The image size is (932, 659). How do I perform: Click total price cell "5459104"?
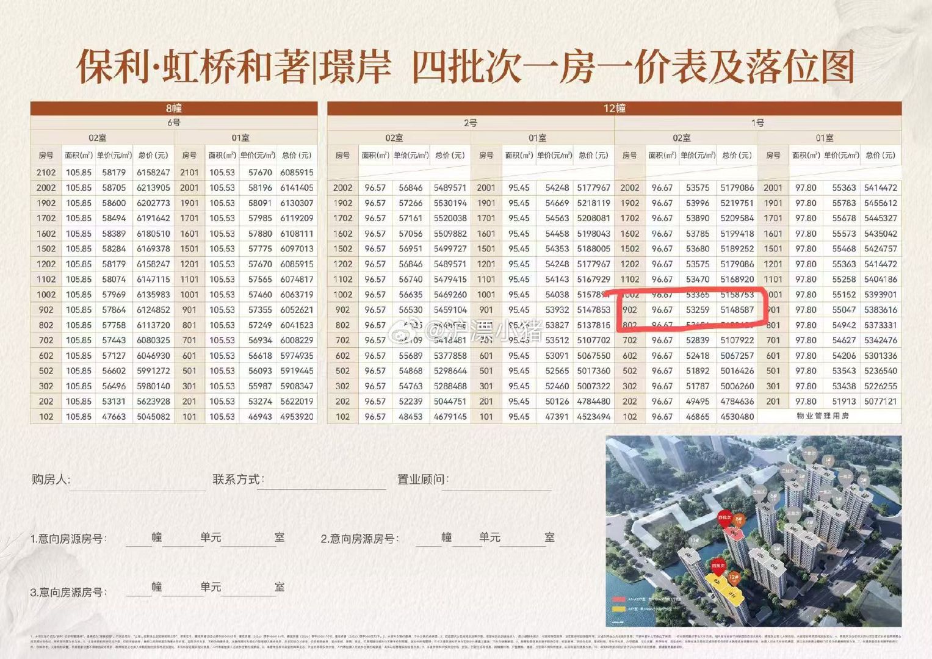pos(450,310)
